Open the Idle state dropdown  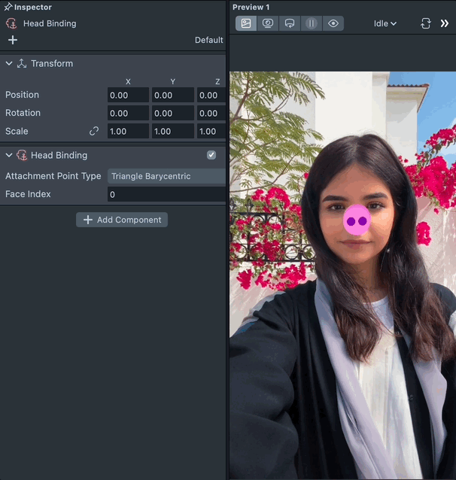pos(385,23)
